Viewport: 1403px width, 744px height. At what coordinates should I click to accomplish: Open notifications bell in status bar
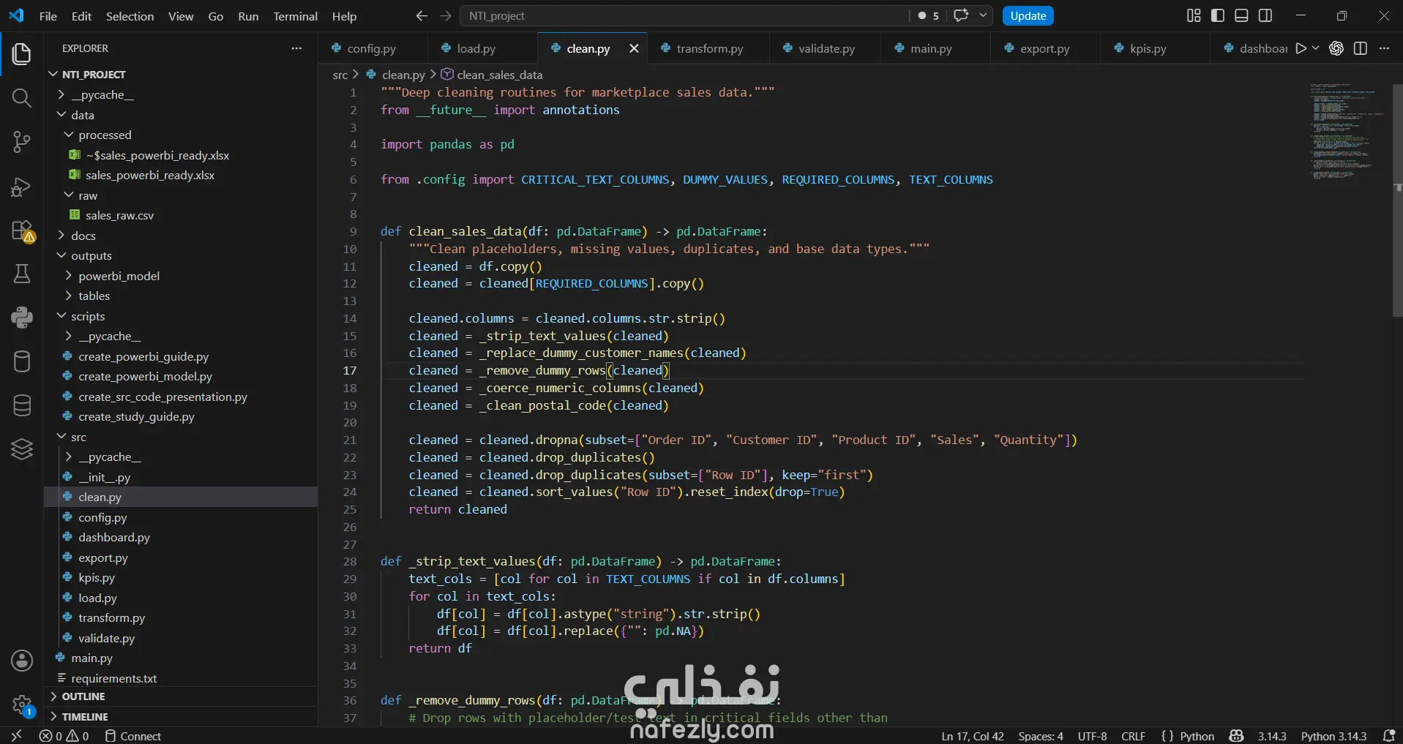pos(1388,736)
